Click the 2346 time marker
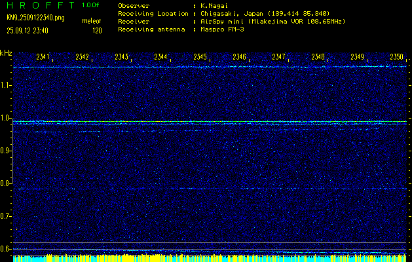Viewport: 412px width, 262px height. [x=240, y=57]
